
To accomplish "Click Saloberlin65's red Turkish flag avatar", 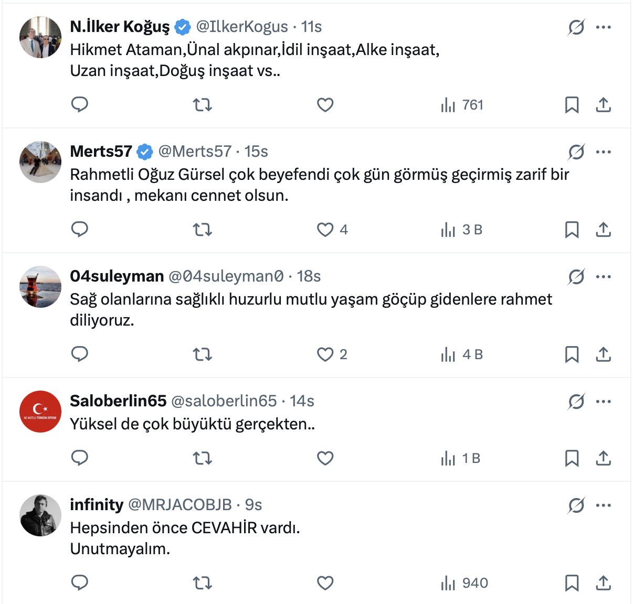I will 40,412.
